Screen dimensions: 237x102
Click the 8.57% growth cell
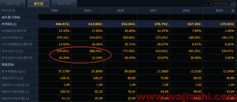[186, 44]
